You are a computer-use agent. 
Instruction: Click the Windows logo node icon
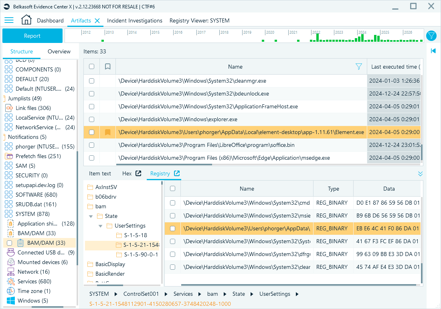[x=11, y=301]
